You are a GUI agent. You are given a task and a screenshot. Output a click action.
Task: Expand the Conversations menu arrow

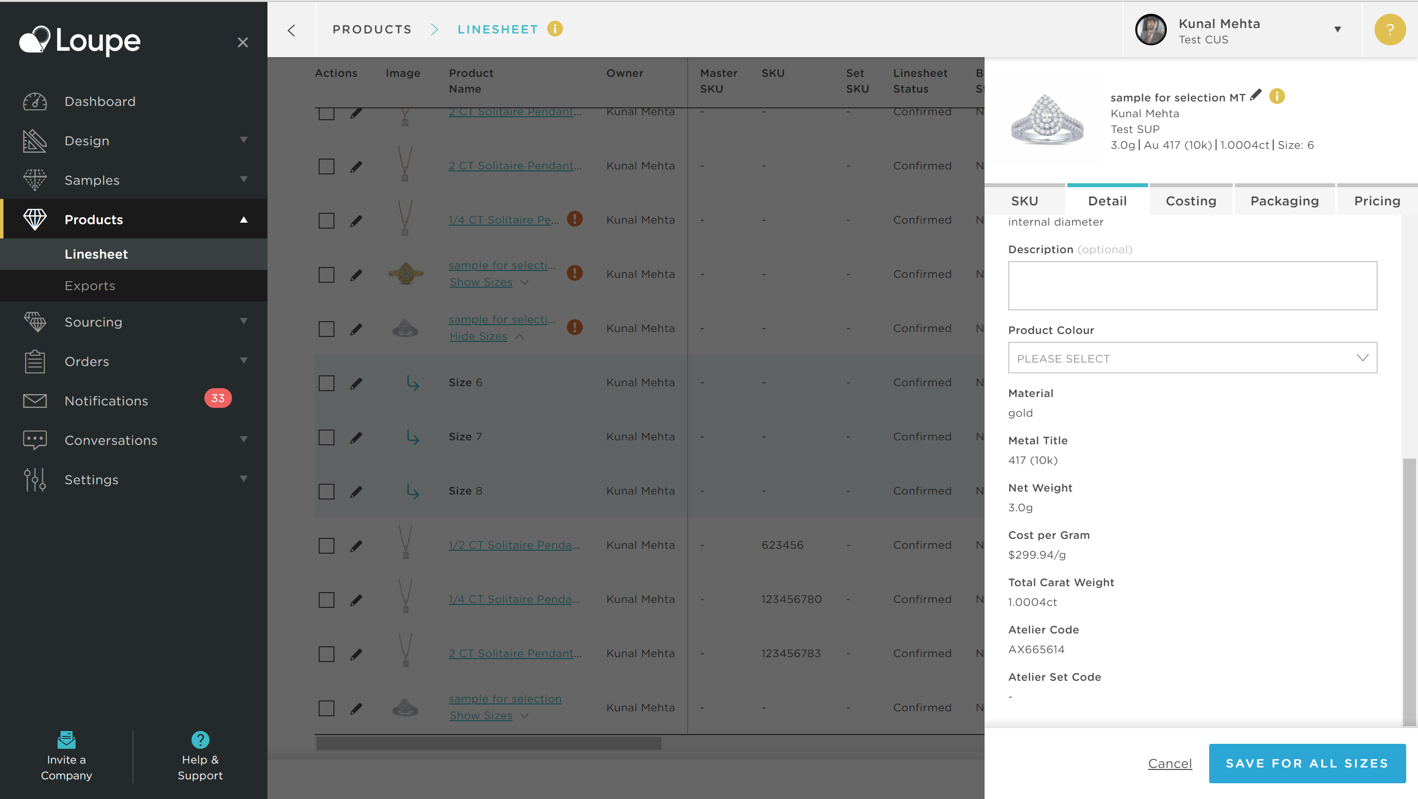[244, 439]
